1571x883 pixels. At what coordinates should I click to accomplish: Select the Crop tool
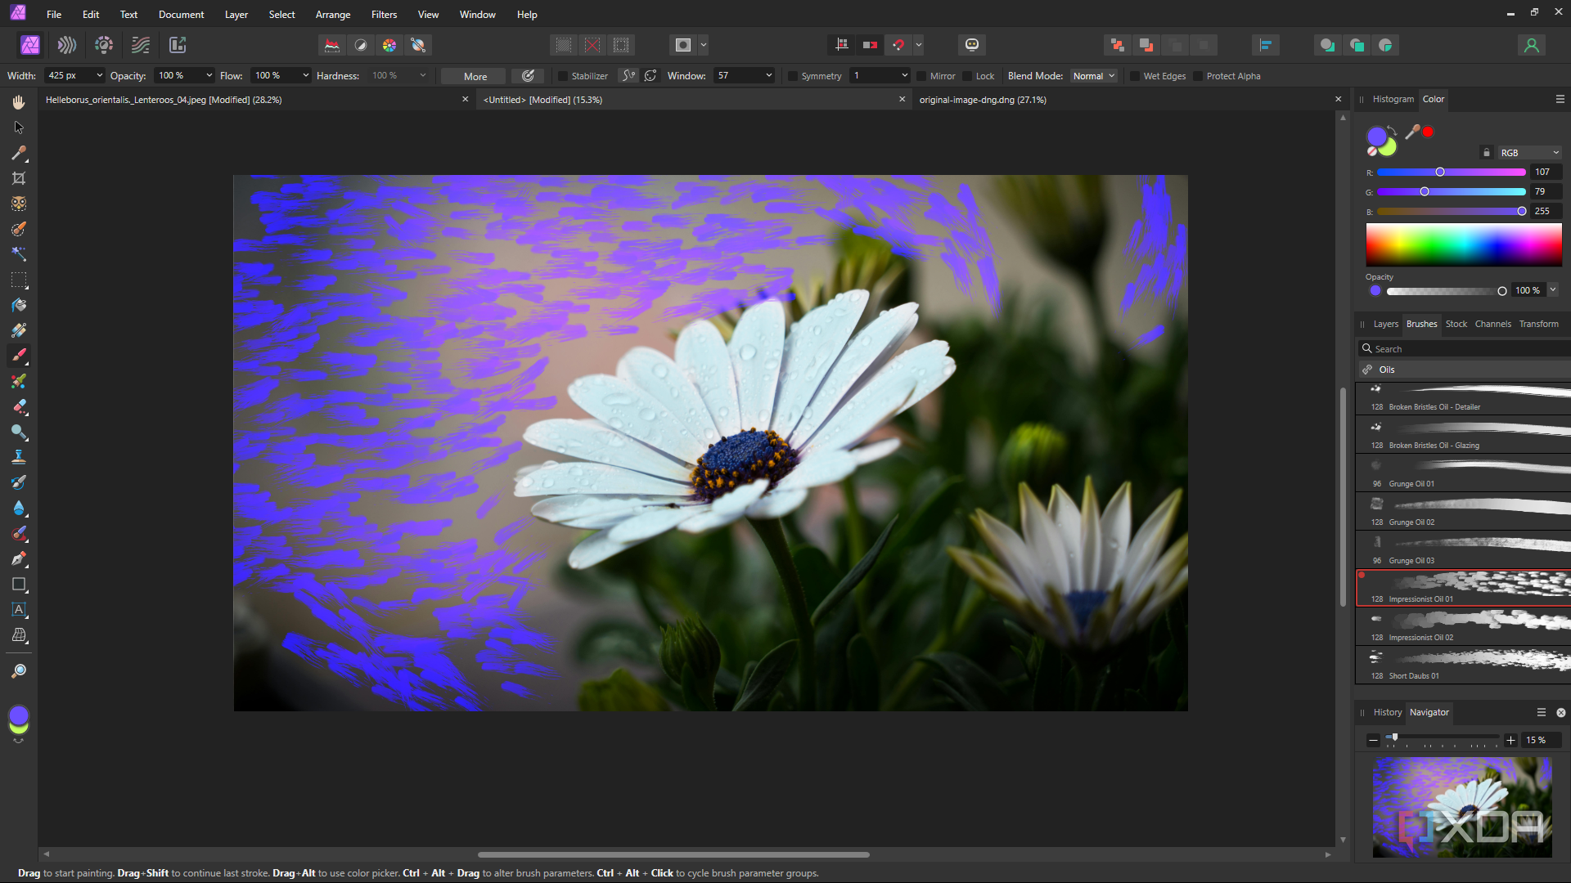coord(19,178)
